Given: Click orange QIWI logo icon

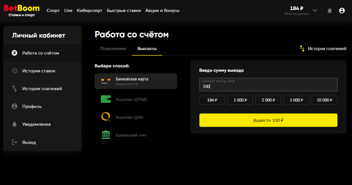Looking at the screenshot, I should (x=106, y=117).
